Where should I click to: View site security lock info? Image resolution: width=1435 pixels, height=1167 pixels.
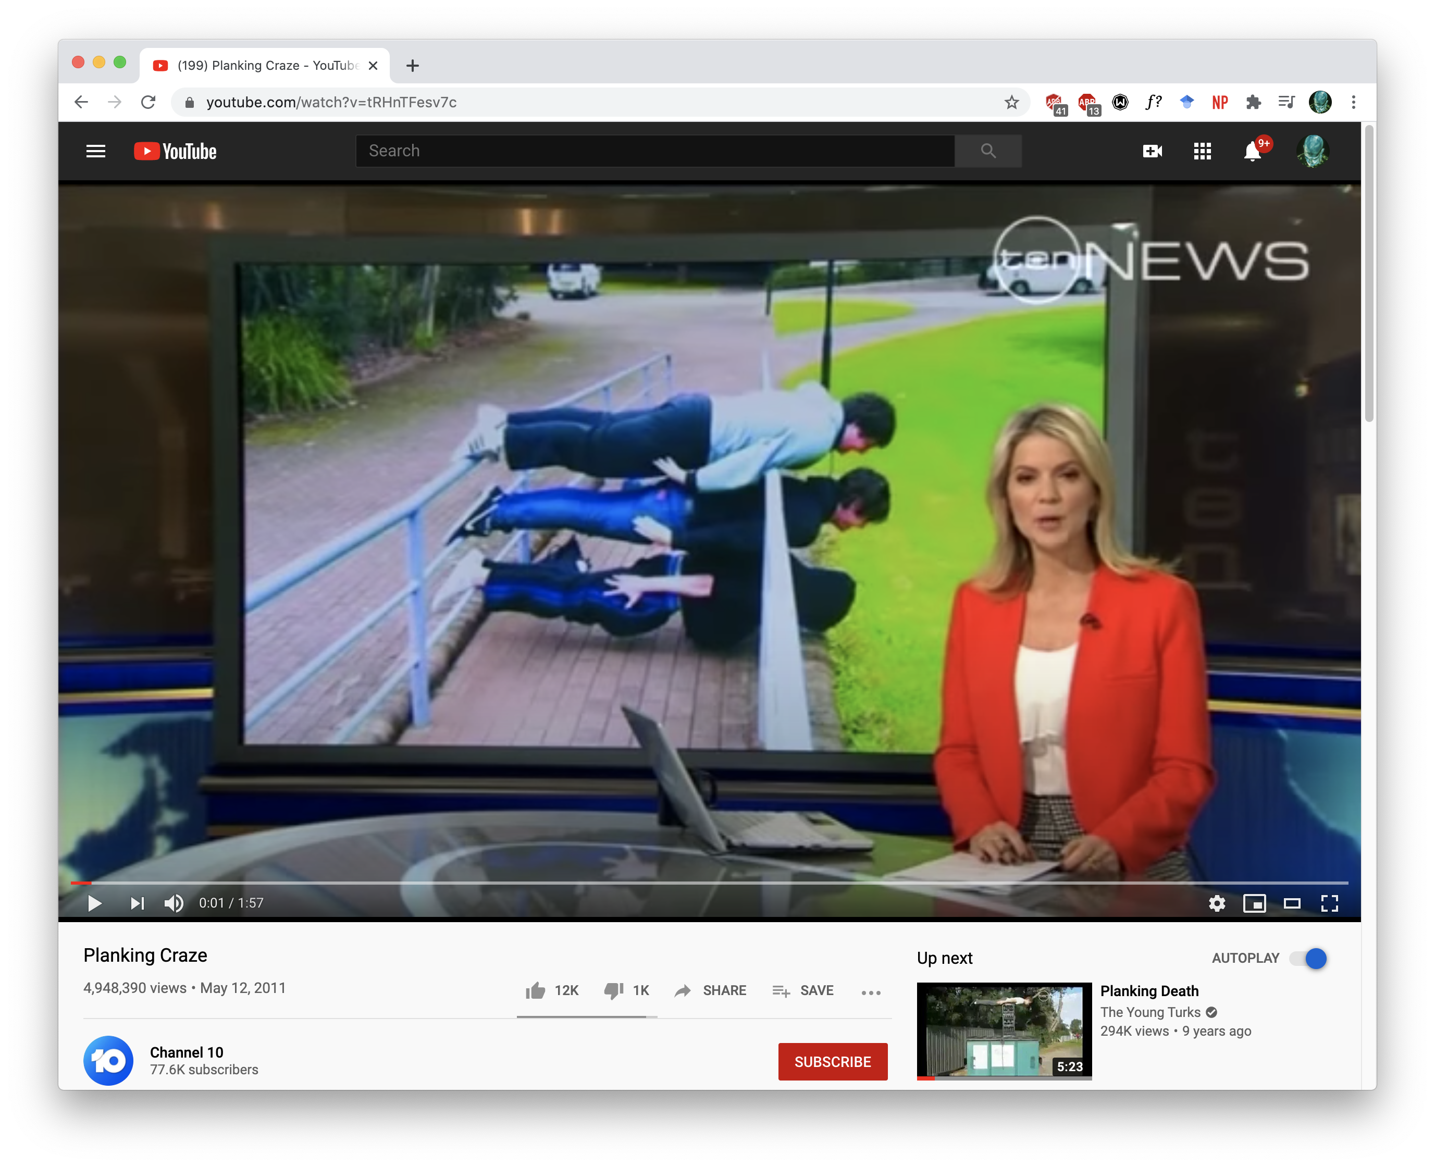coord(190,102)
